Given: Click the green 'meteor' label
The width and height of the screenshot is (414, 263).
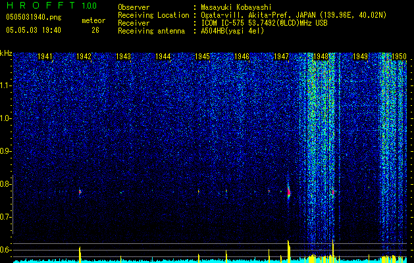Looking at the screenshot, I should [93, 20].
